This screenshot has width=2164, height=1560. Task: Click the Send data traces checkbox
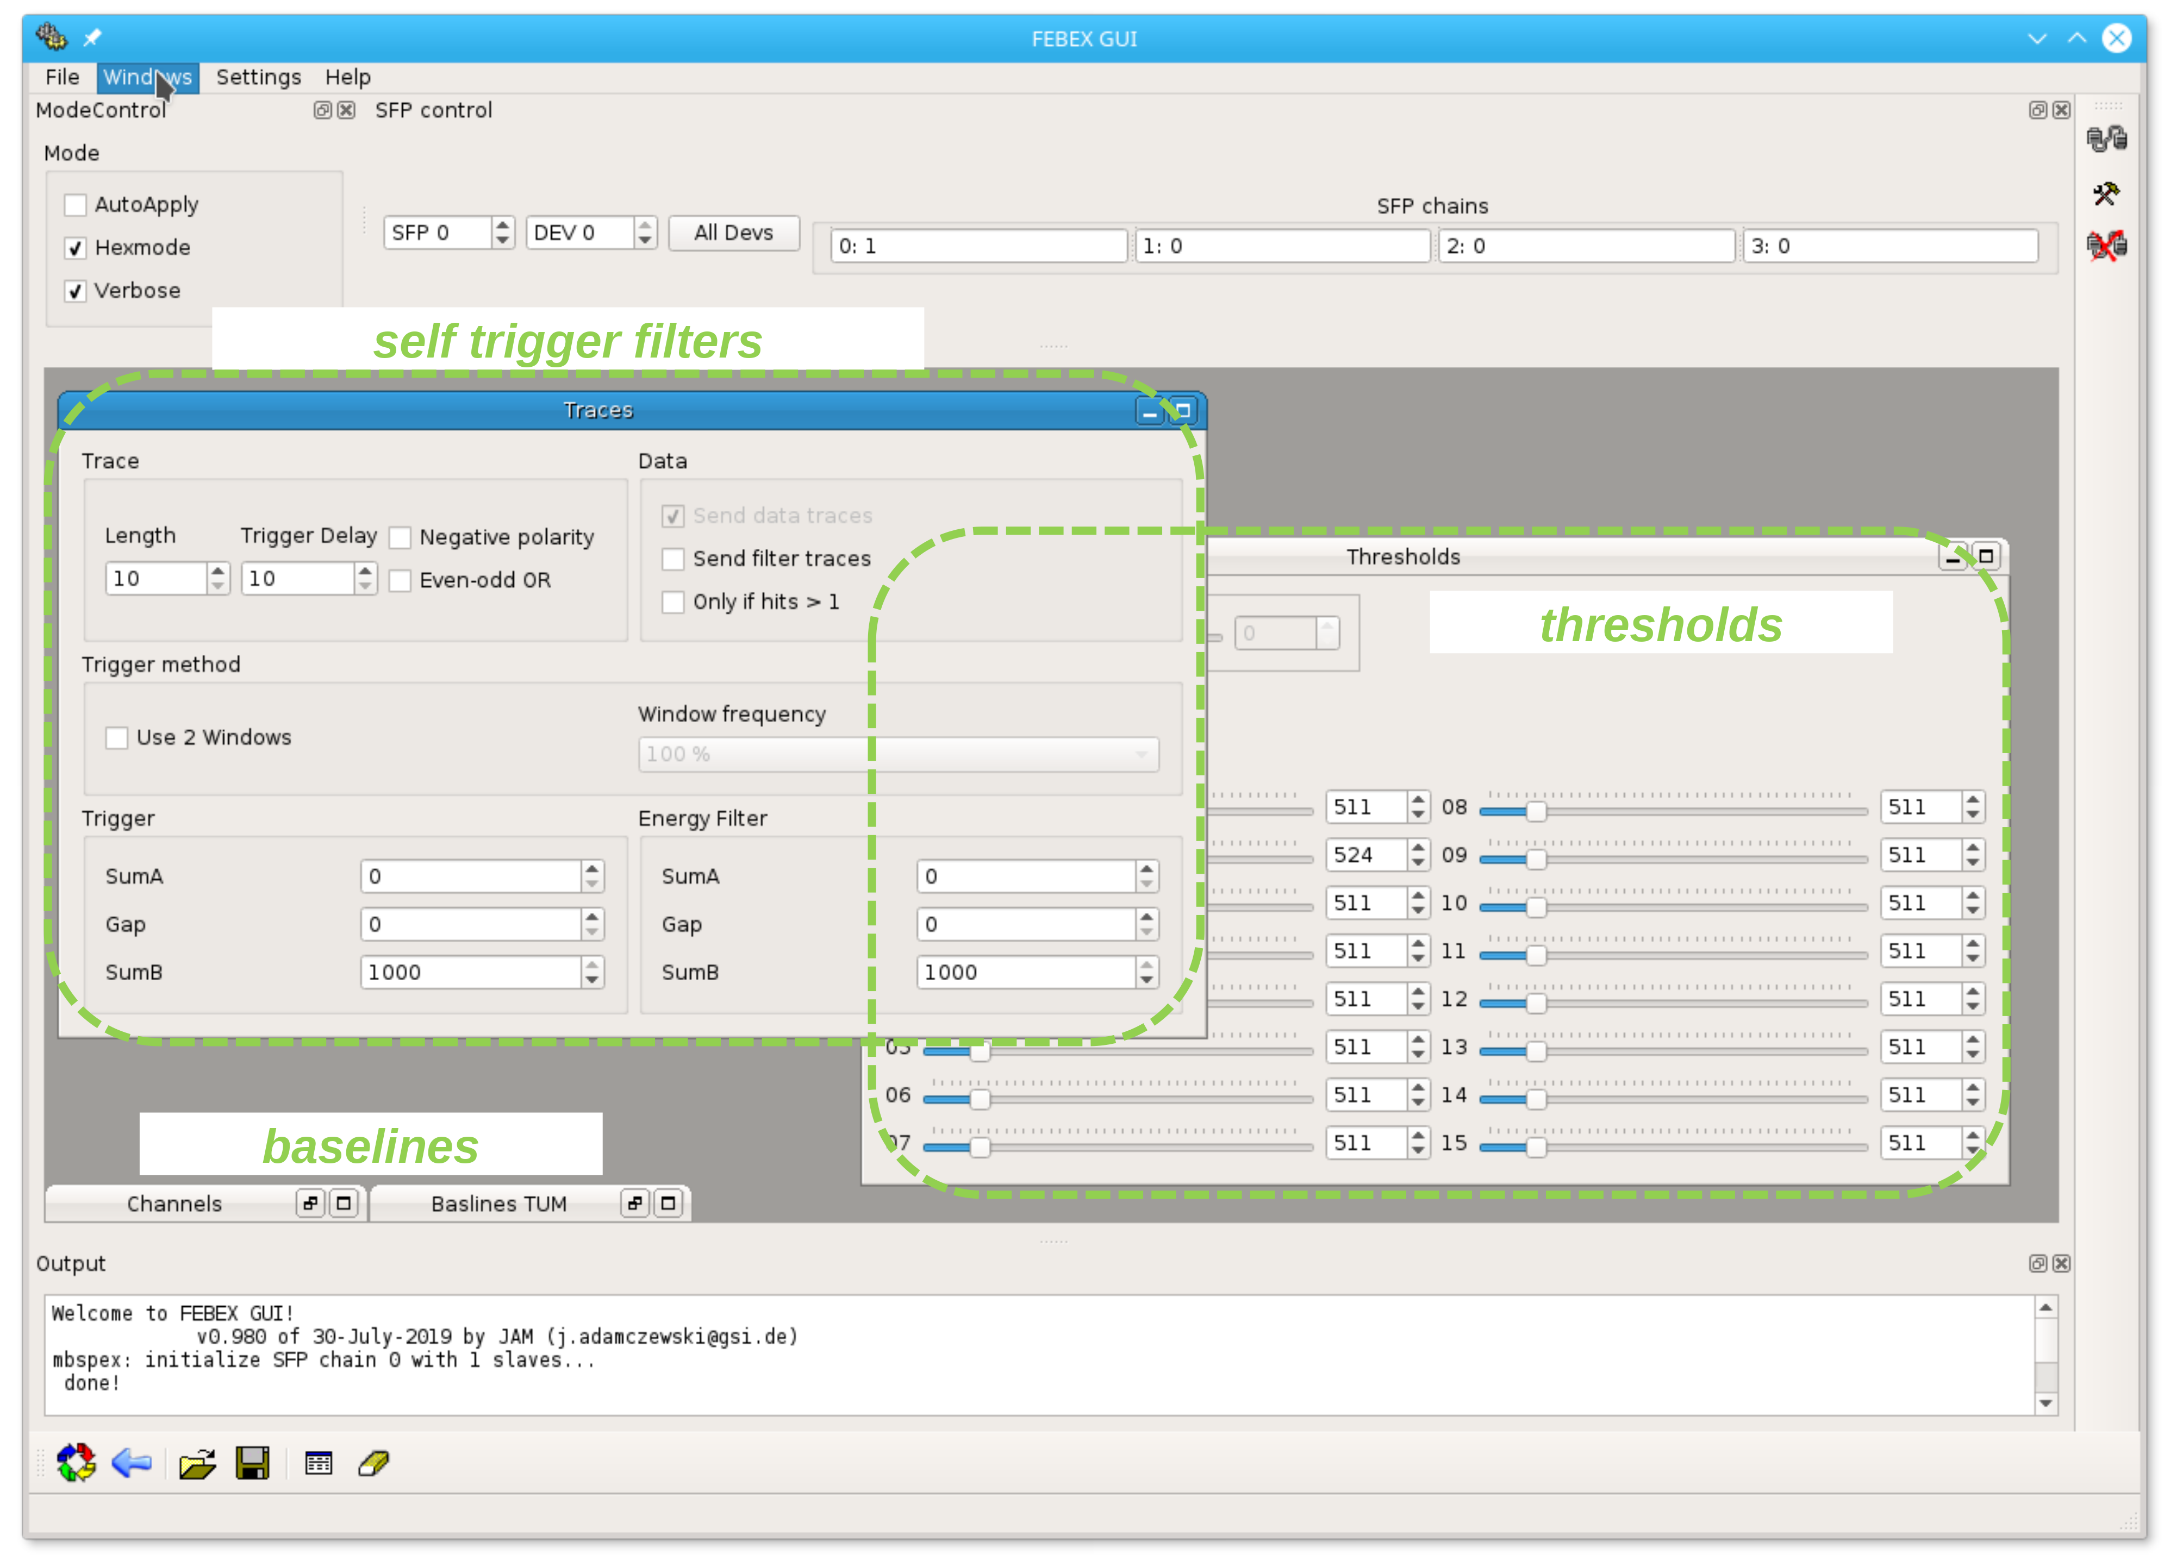point(673,516)
